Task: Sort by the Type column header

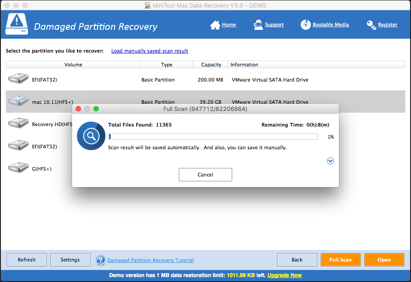Action: pyautogui.click(x=166, y=65)
